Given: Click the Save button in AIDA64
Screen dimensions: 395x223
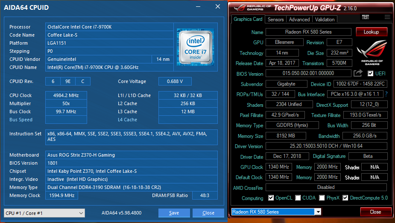Looking at the screenshot, I should [x=174, y=213].
